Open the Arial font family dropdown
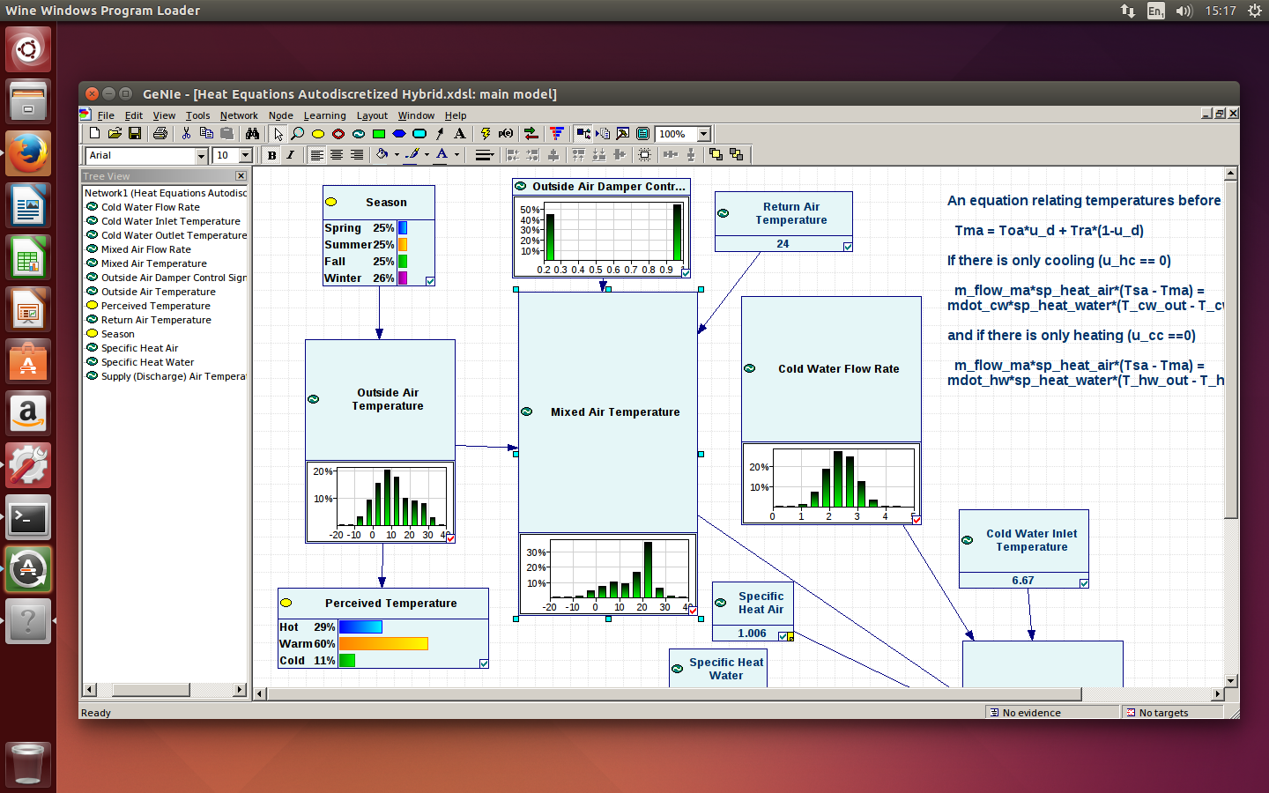Screen dimensions: 1269x793 (201, 155)
